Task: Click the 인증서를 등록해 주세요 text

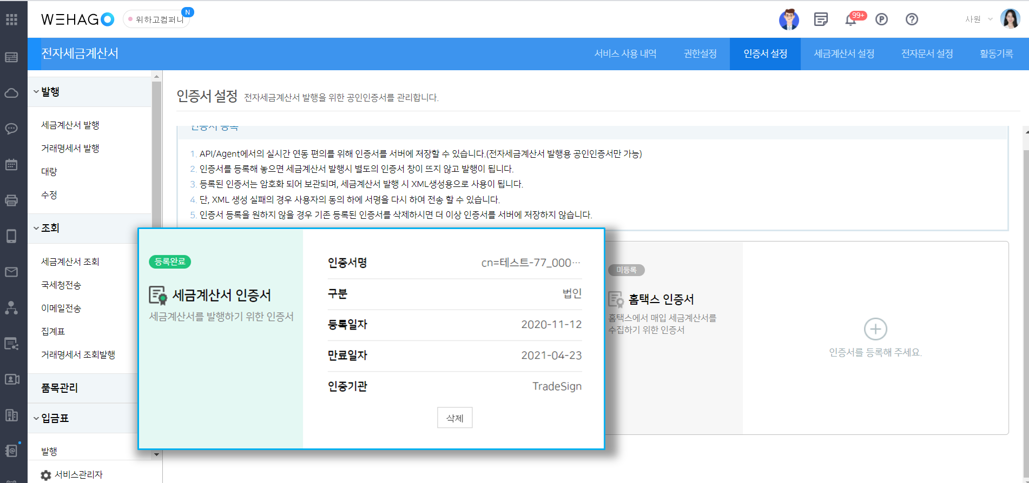Action: (x=875, y=352)
